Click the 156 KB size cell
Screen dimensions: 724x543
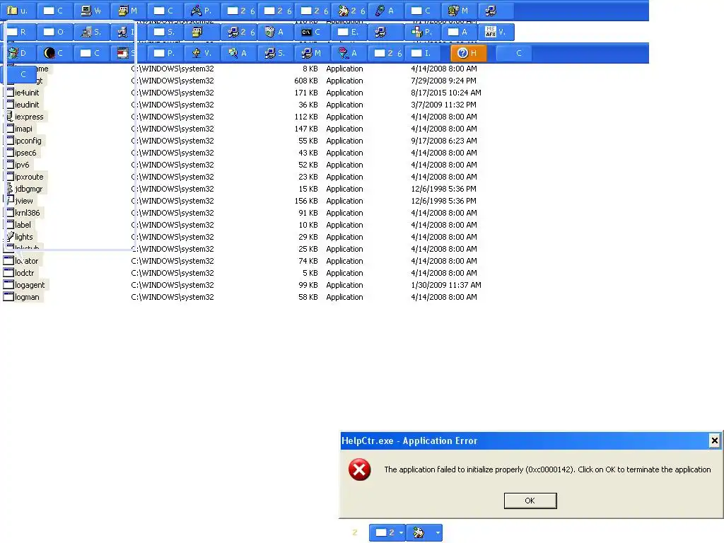pos(306,200)
